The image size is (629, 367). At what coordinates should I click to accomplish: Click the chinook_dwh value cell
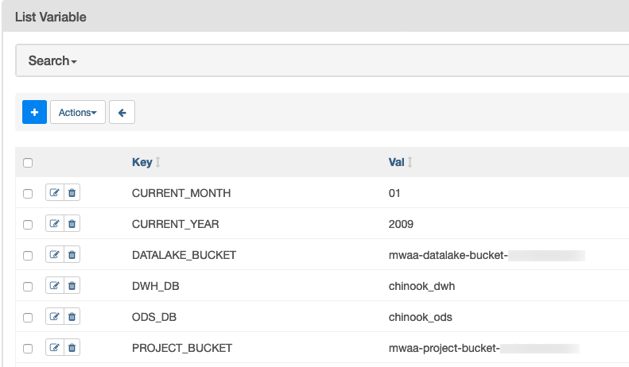tap(421, 286)
